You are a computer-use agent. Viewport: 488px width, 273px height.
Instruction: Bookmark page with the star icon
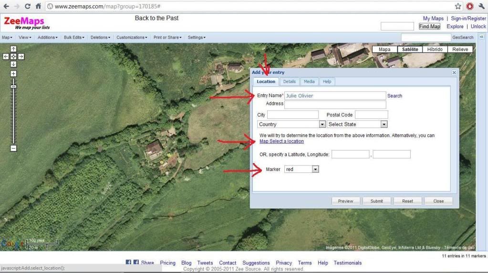click(458, 6)
